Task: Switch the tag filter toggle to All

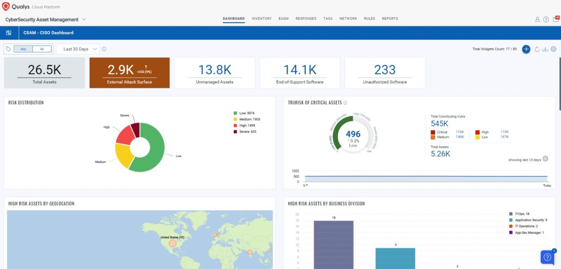Action: click(x=41, y=49)
